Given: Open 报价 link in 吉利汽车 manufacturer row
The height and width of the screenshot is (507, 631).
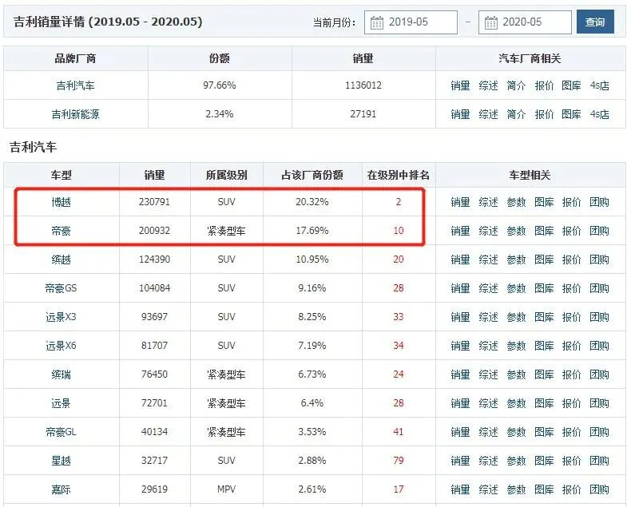Looking at the screenshot, I should (x=544, y=85).
